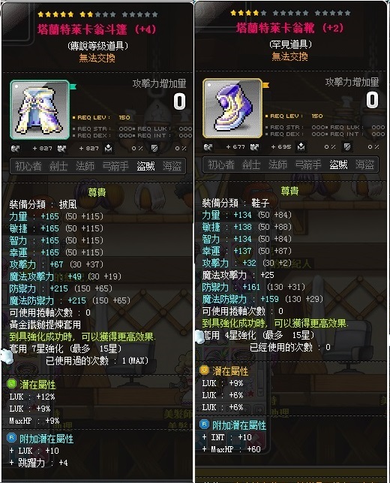Click the shield icon on boots stats row

[x=347, y=147]
